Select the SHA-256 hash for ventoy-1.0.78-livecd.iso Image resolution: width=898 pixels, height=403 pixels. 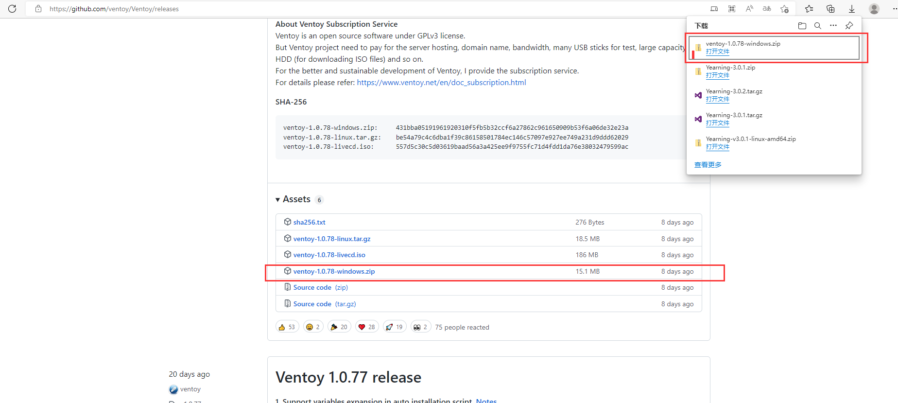click(x=512, y=147)
